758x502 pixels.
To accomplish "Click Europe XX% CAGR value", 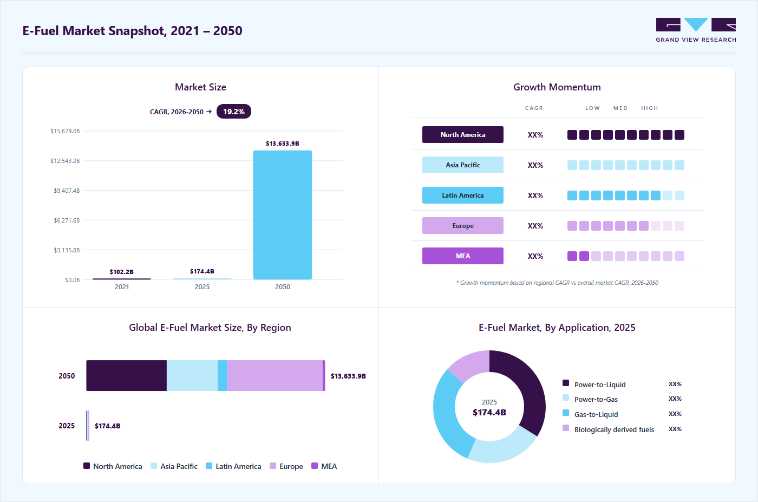I will (x=535, y=226).
